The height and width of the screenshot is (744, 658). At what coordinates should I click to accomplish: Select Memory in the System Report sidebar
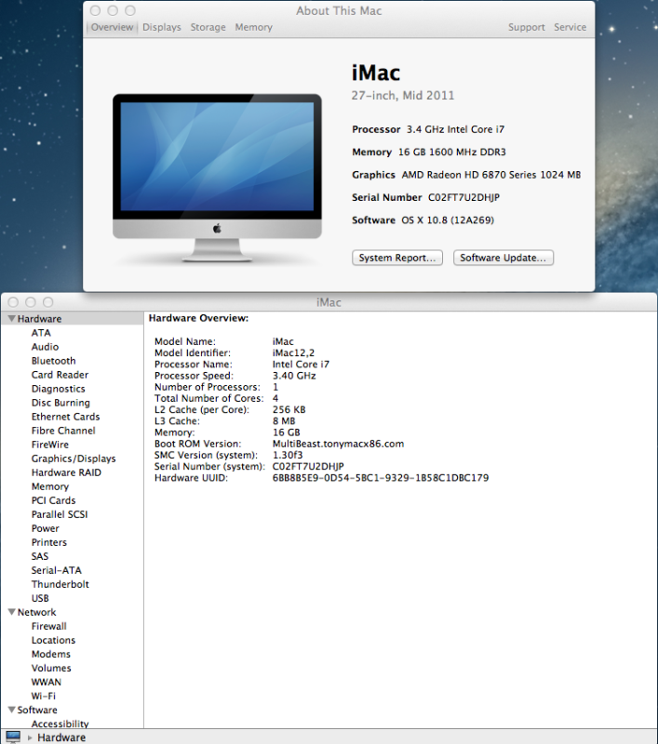coord(50,486)
